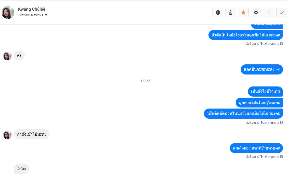Click sender avatar beside ค่ะ message
The width and height of the screenshot is (287, 174).
pos(7,56)
